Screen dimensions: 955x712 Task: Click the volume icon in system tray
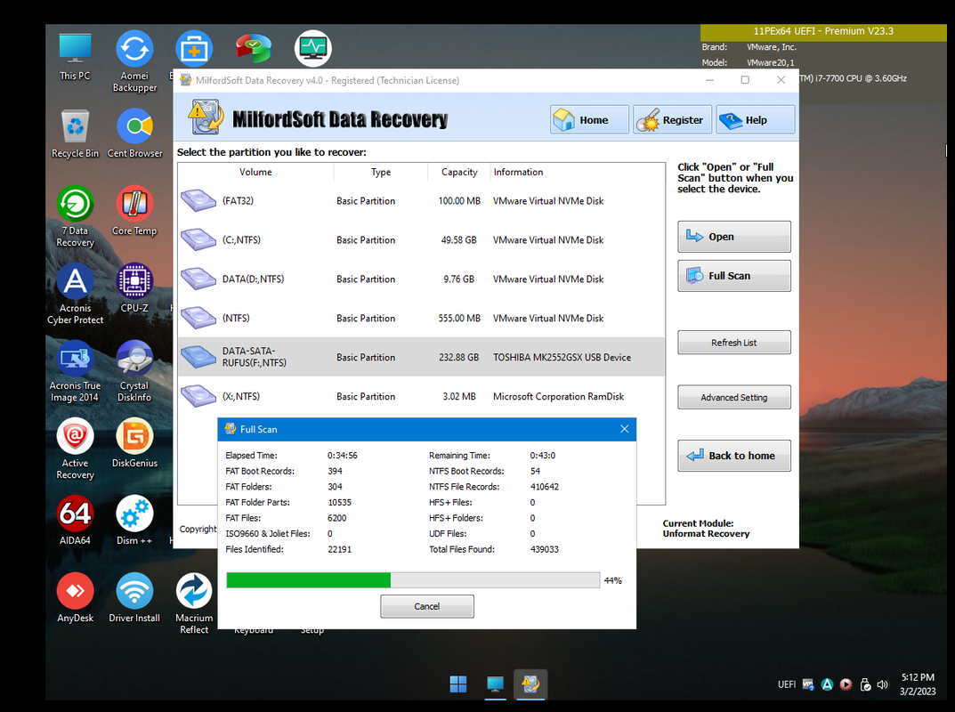[x=883, y=684]
